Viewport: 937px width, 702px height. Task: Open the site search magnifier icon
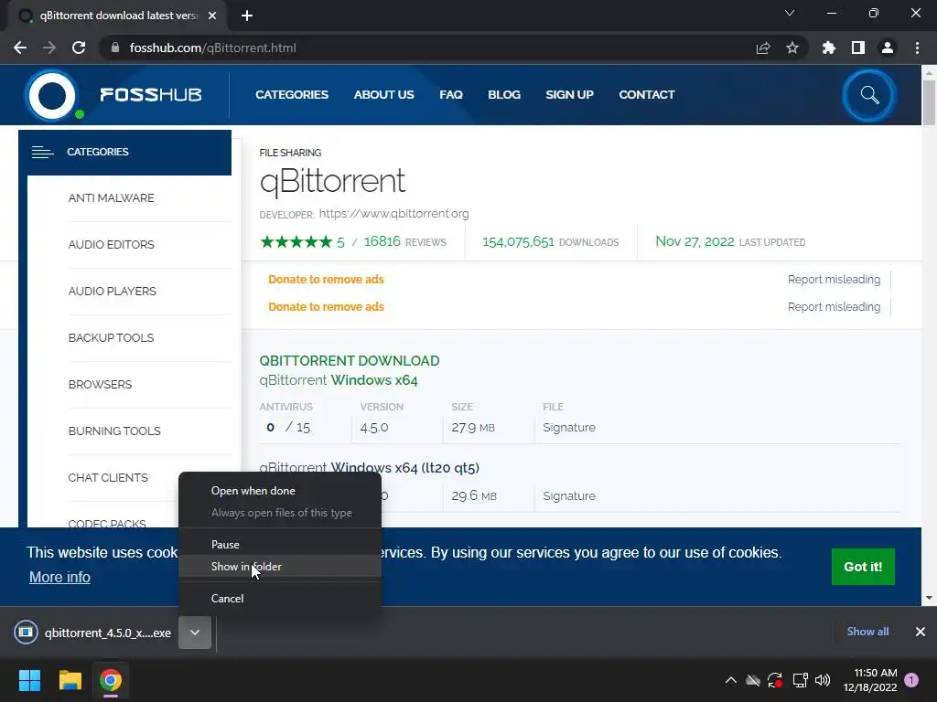[x=869, y=95]
